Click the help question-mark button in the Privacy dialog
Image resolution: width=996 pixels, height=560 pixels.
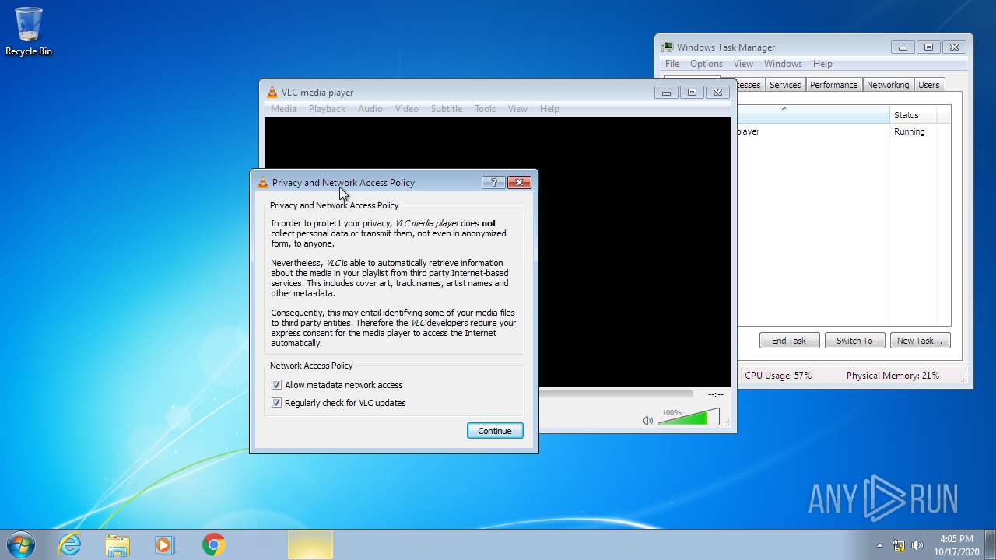pyautogui.click(x=493, y=182)
